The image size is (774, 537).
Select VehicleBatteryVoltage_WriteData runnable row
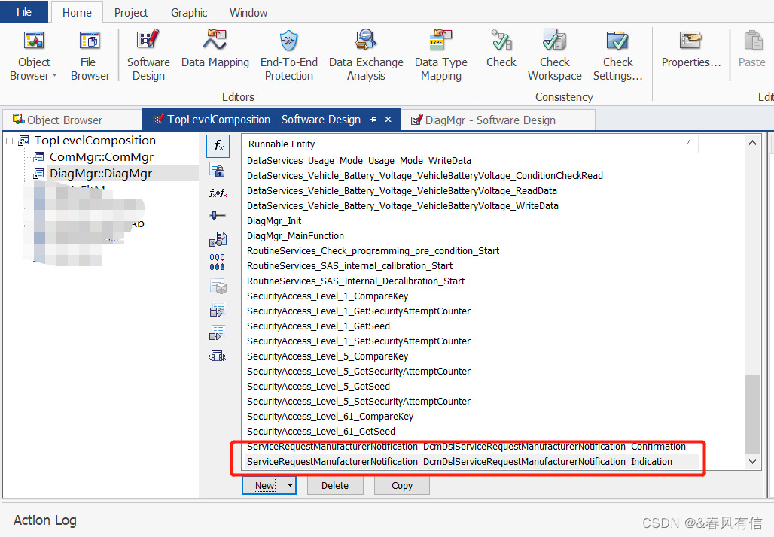pos(472,205)
